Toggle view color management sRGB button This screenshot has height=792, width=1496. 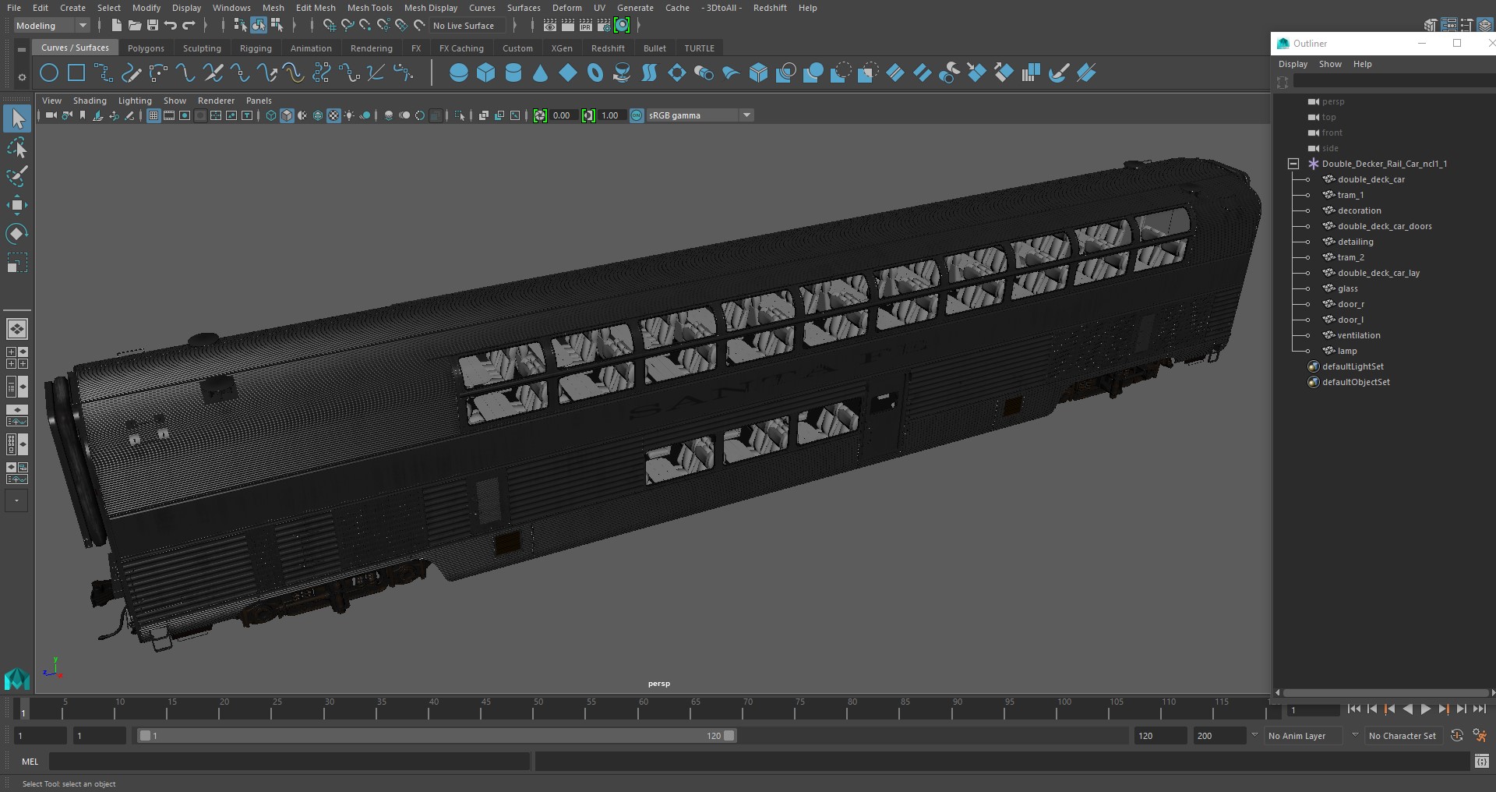[x=637, y=115]
